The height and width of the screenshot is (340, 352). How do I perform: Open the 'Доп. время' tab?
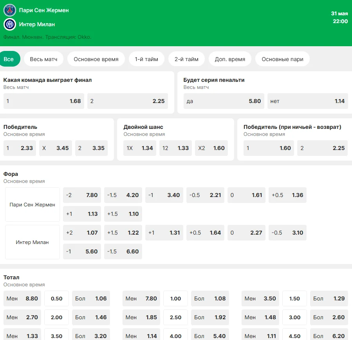(230, 59)
